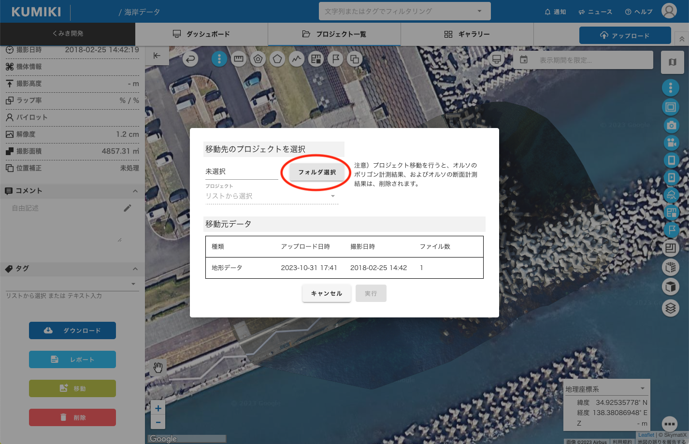Screen dimensions: 689x444
Task: Click the map view icon button
Action: [x=672, y=62]
